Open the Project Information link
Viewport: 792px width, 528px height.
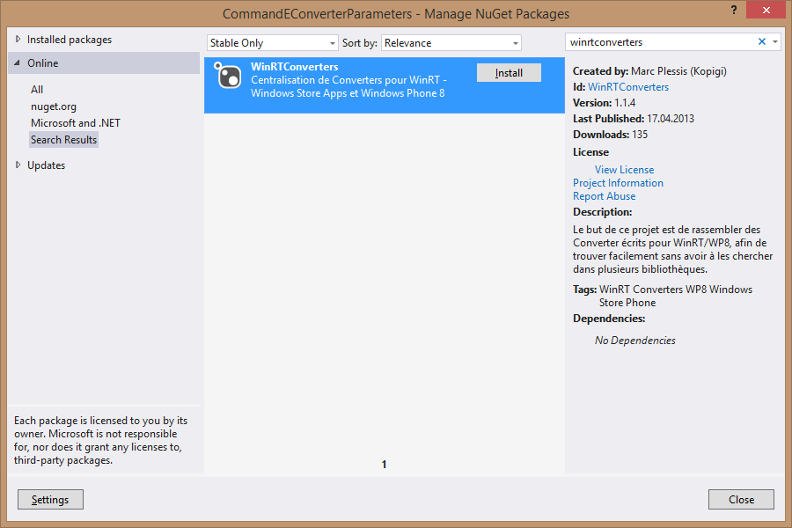pyautogui.click(x=619, y=183)
